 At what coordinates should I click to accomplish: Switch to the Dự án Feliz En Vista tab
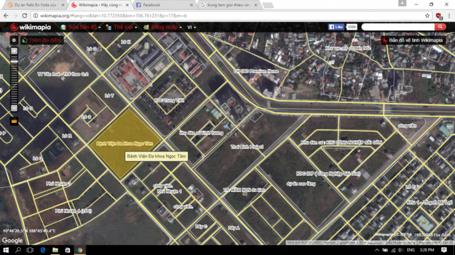pyautogui.click(x=35, y=5)
